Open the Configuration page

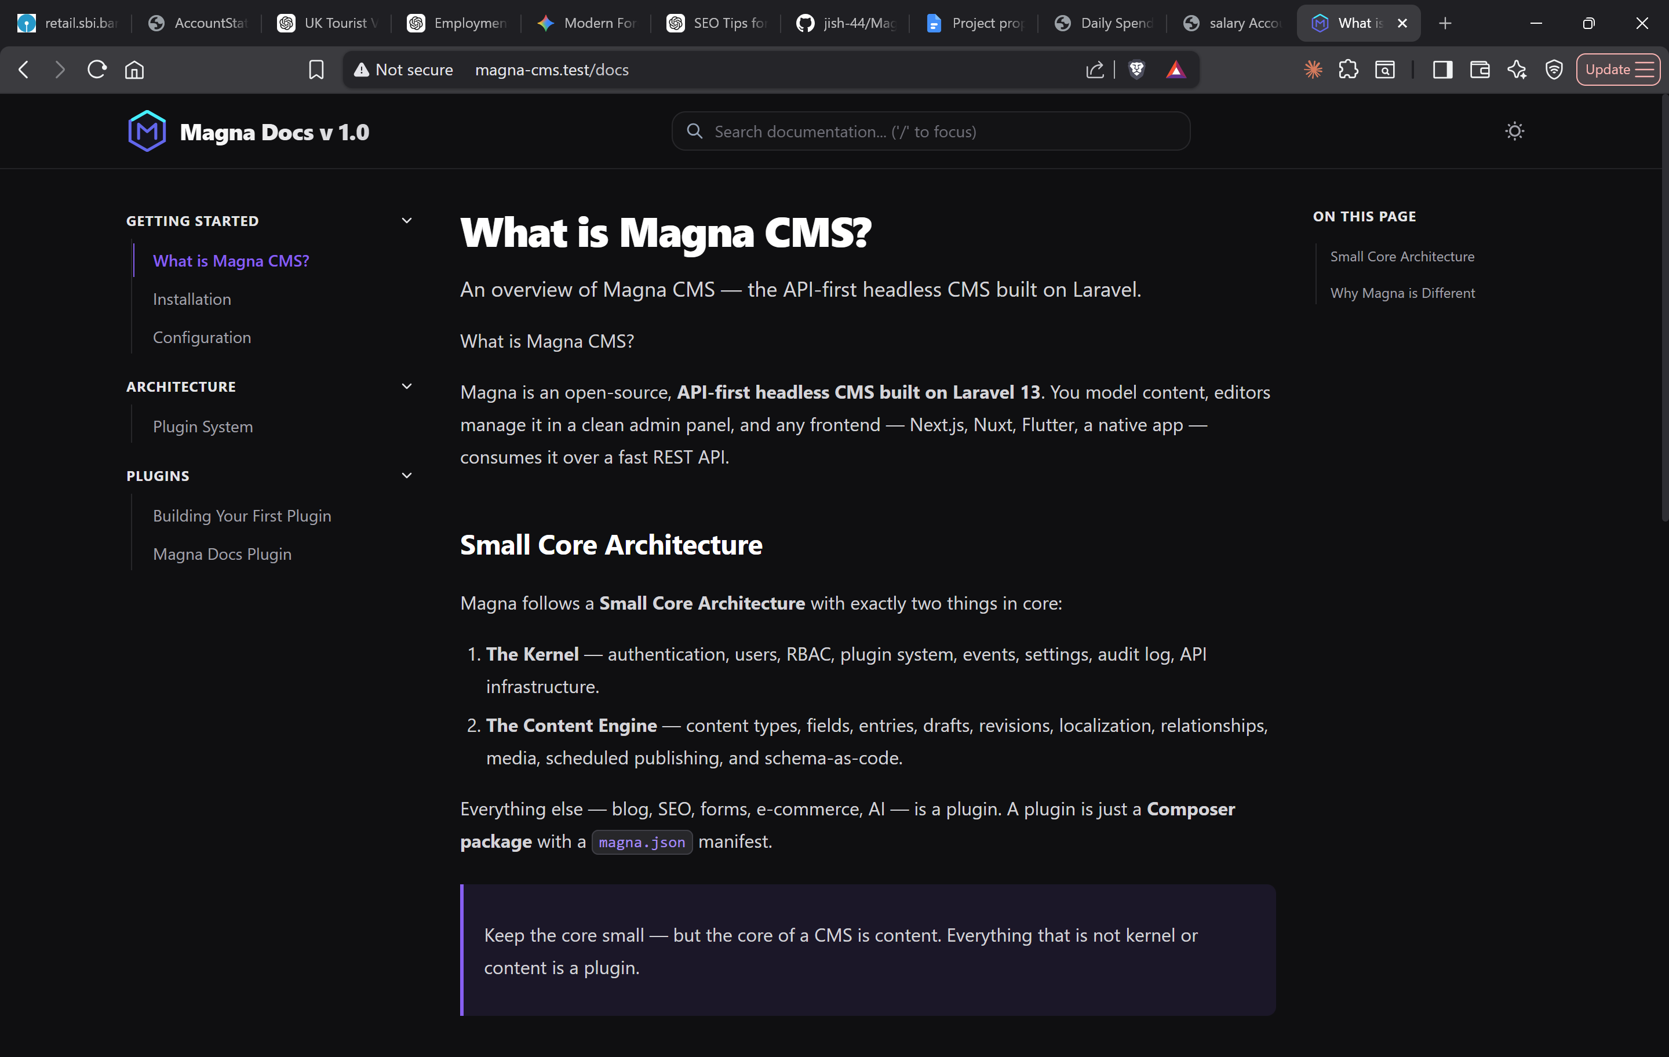(202, 337)
